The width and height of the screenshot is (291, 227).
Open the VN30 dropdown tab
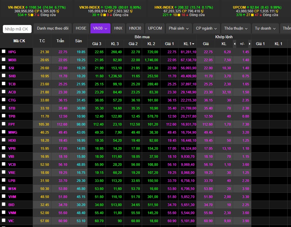[x=100, y=28]
